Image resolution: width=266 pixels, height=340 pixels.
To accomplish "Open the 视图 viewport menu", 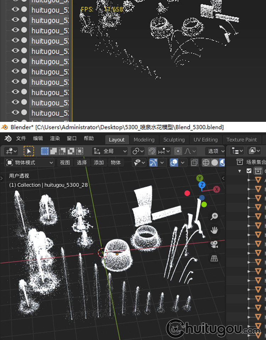I will pyautogui.click(x=65, y=163).
